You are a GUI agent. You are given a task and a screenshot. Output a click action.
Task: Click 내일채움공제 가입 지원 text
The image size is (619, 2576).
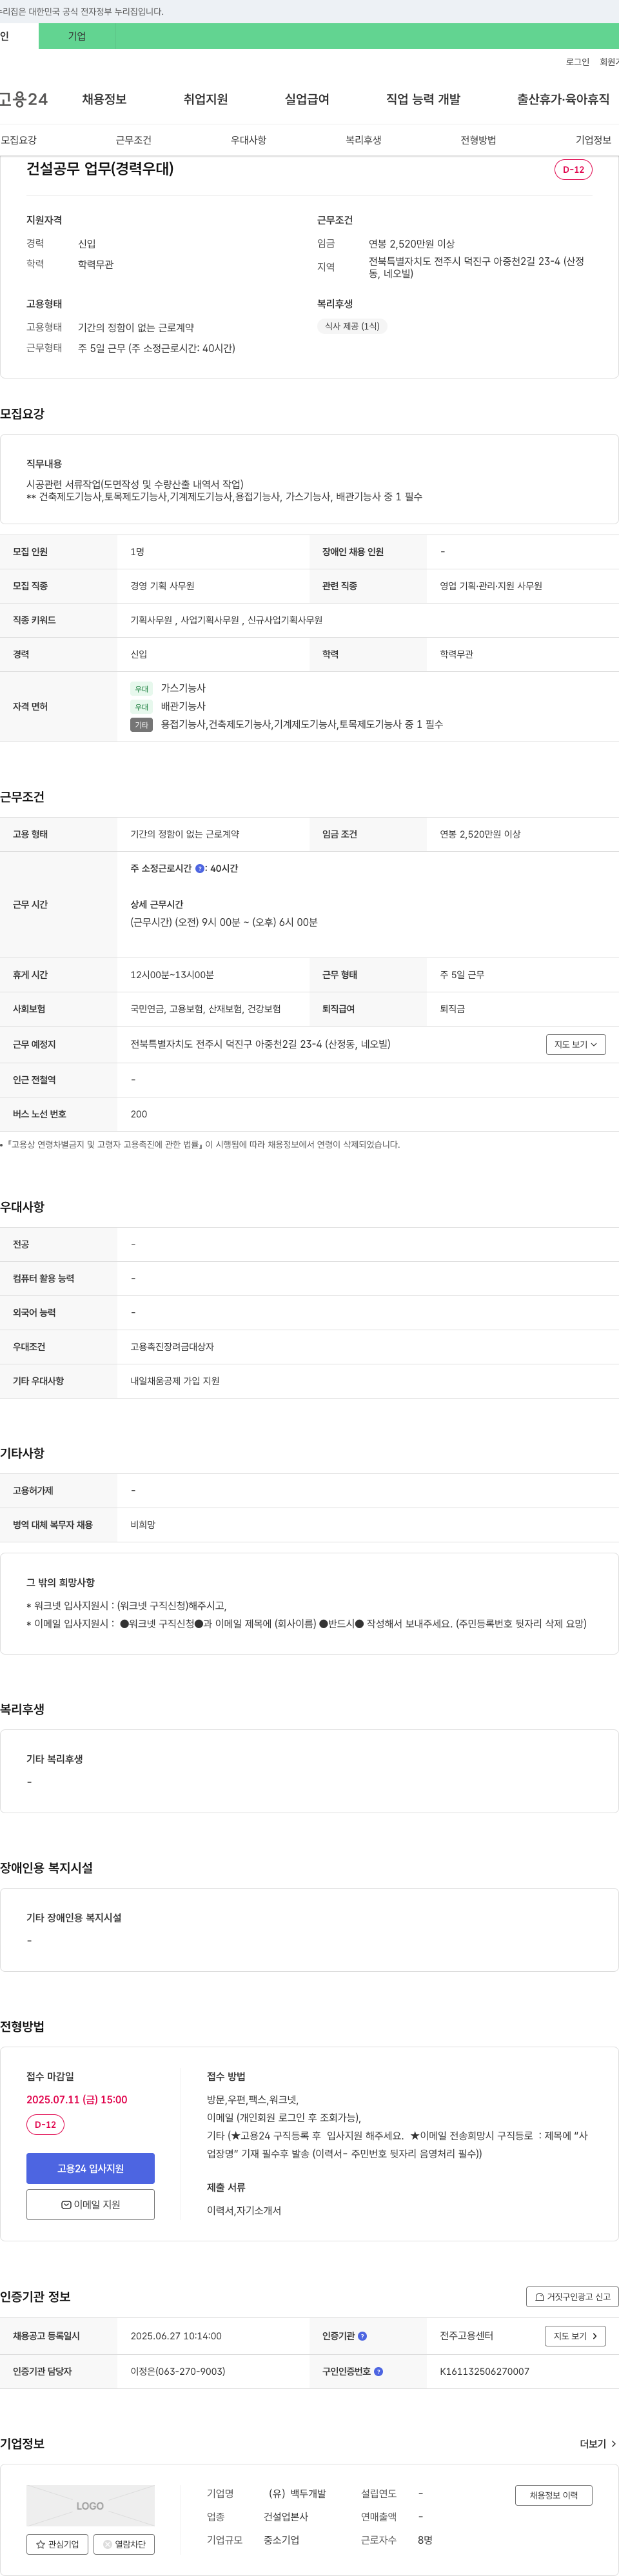[175, 1381]
